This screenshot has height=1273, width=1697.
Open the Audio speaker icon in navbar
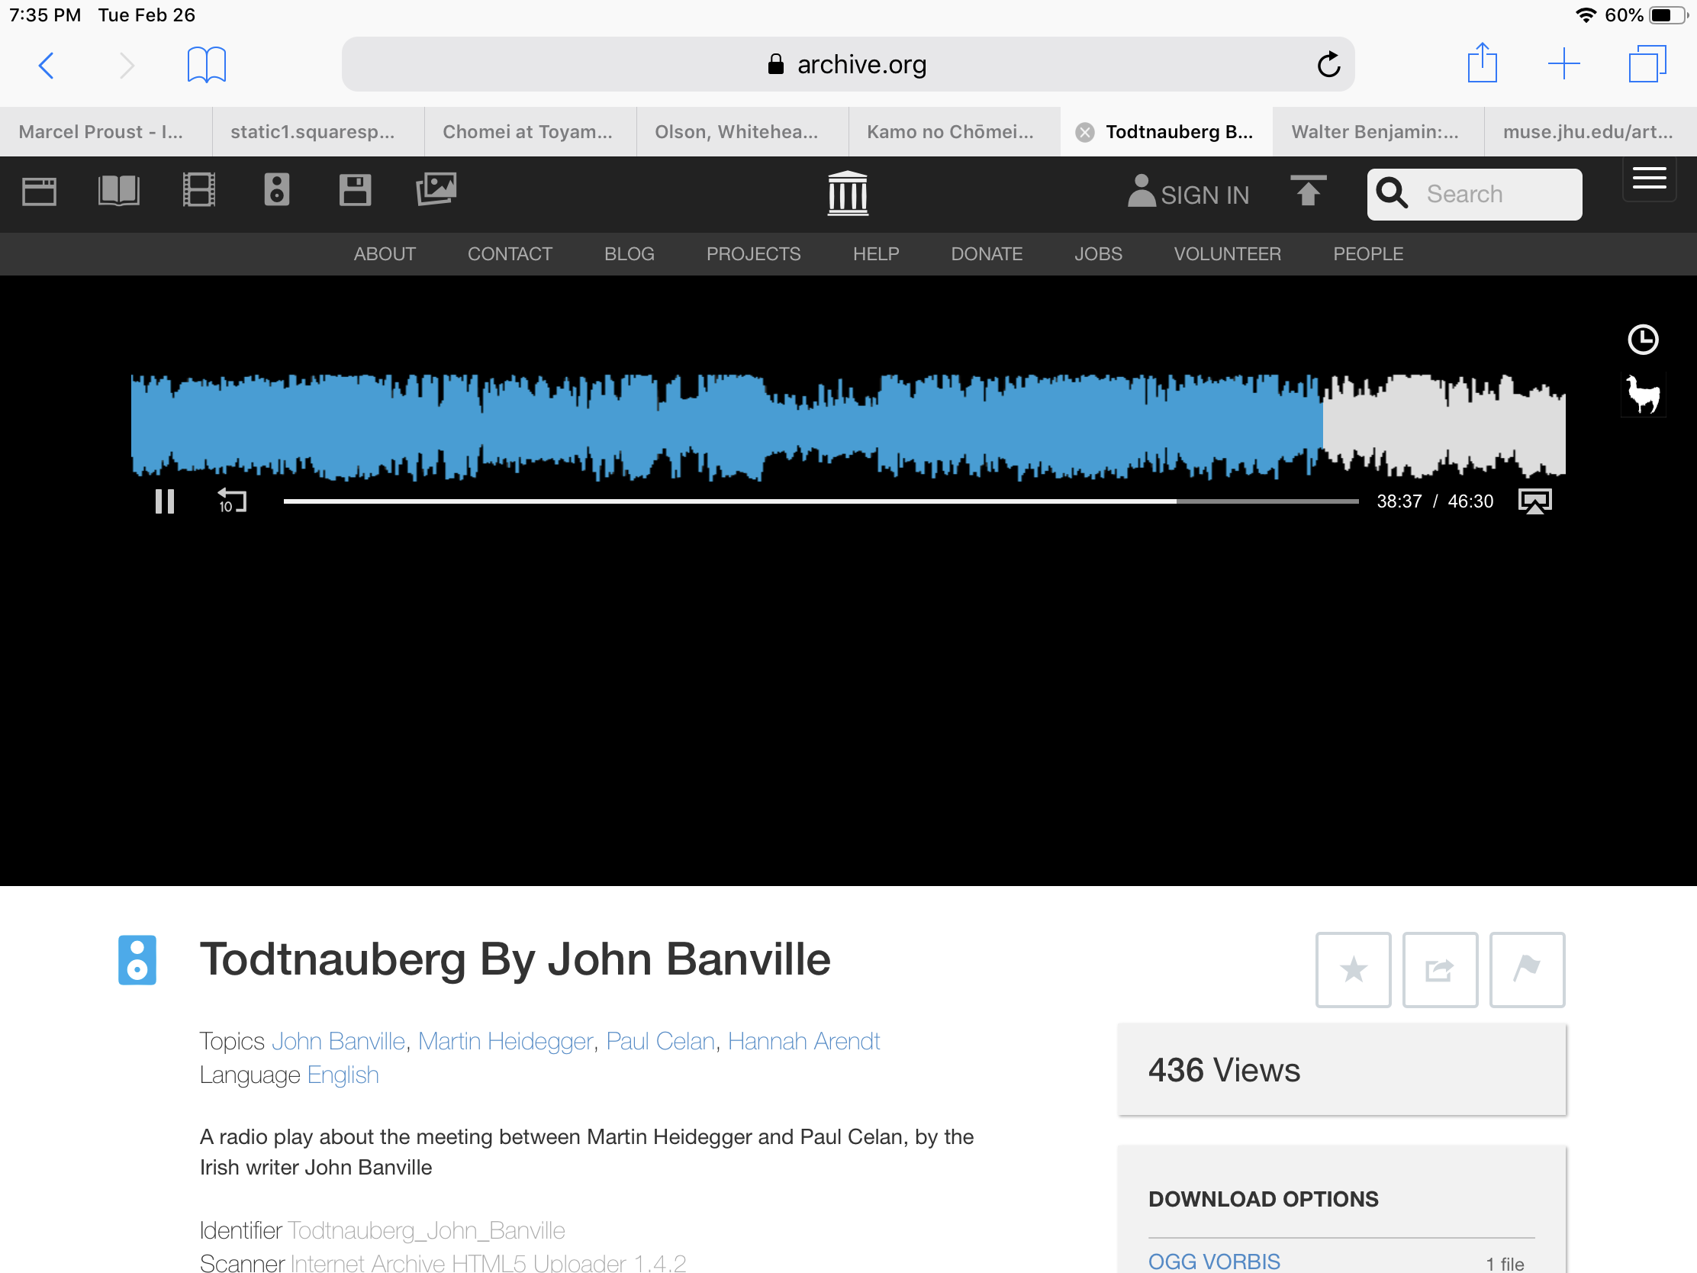[x=276, y=189]
